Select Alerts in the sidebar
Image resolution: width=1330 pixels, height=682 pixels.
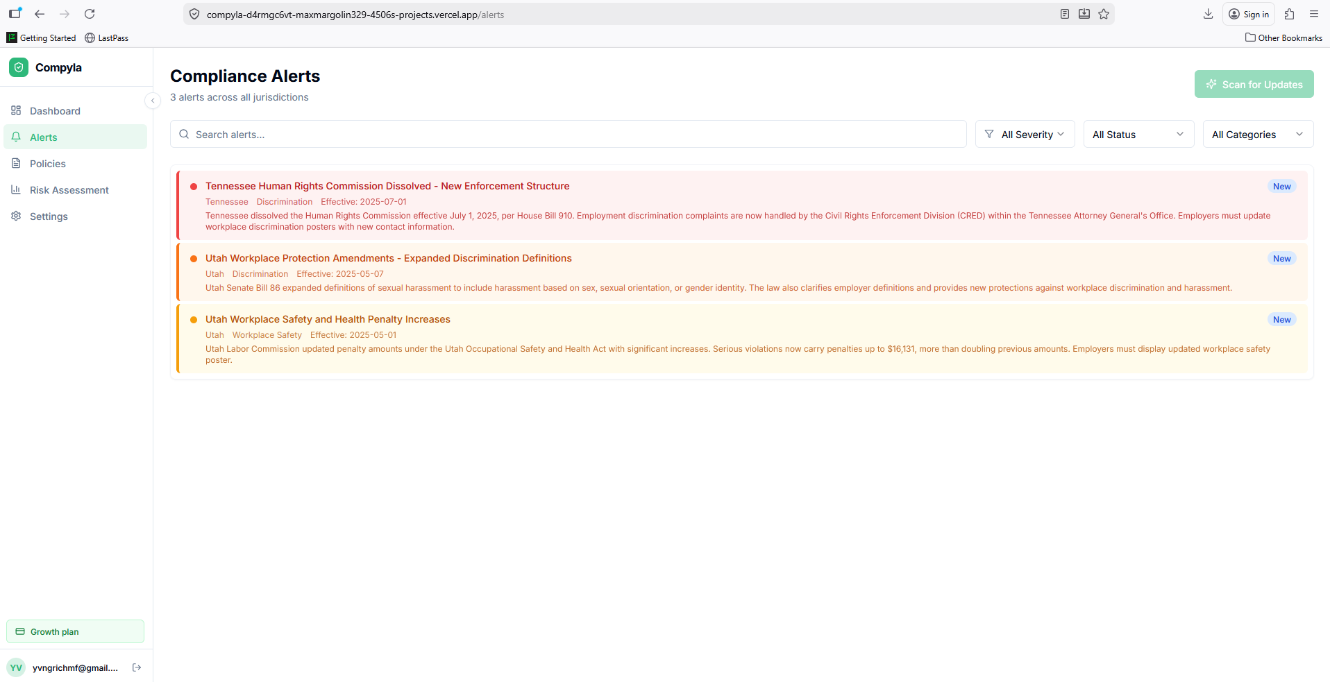point(75,137)
